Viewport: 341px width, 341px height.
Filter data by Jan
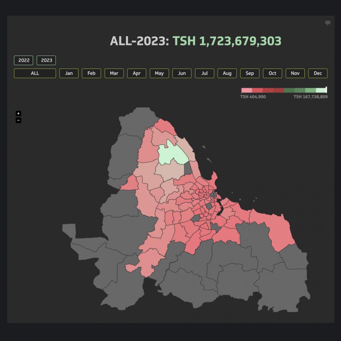click(69, 73)
